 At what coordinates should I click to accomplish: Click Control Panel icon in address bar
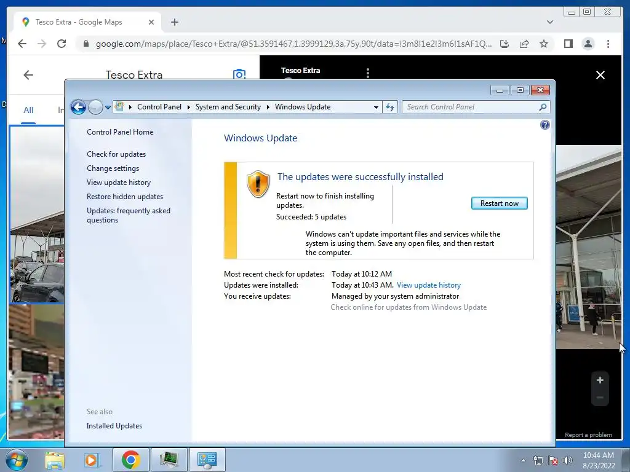[x=119, y=107]
